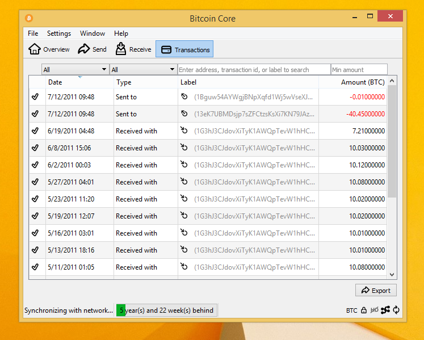
Task: Select the amount 7.21000000
Action: point(368,131)
